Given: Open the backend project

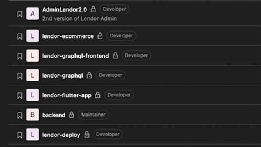Looking at the screenshot, I should [54, 115].
